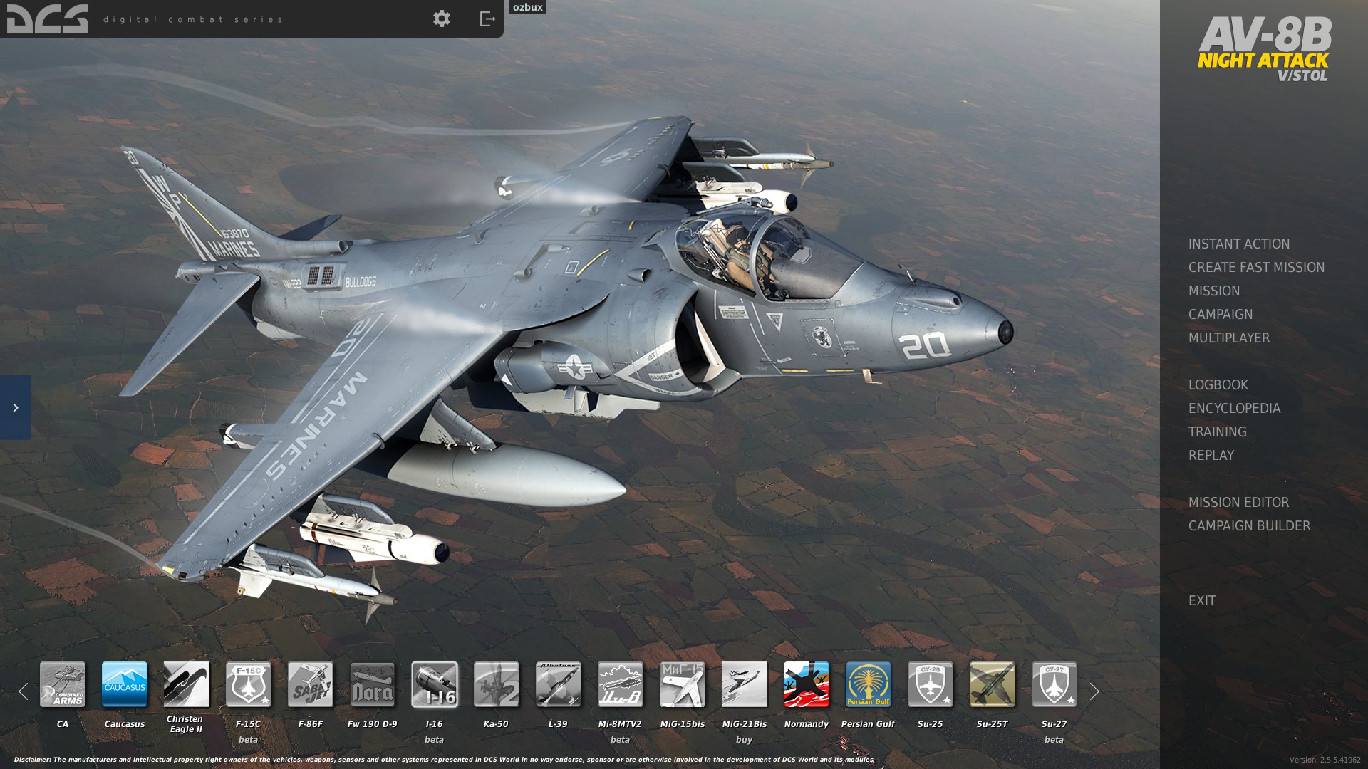Select the Christen Eagle II module icon
Viewport: 1368px width, 769px height.
pyautogui.click(x=187, y=684)
